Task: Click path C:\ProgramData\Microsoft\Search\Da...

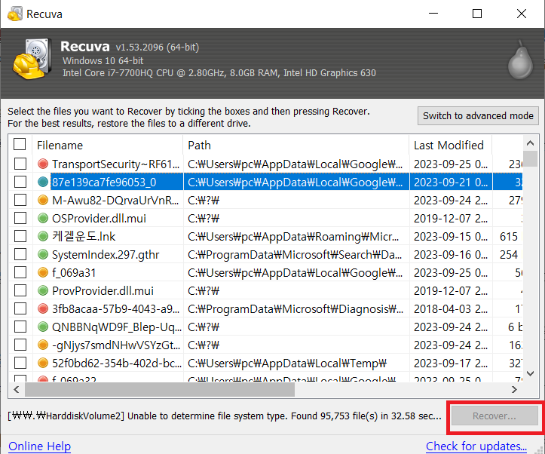Action: click(295, 254)
